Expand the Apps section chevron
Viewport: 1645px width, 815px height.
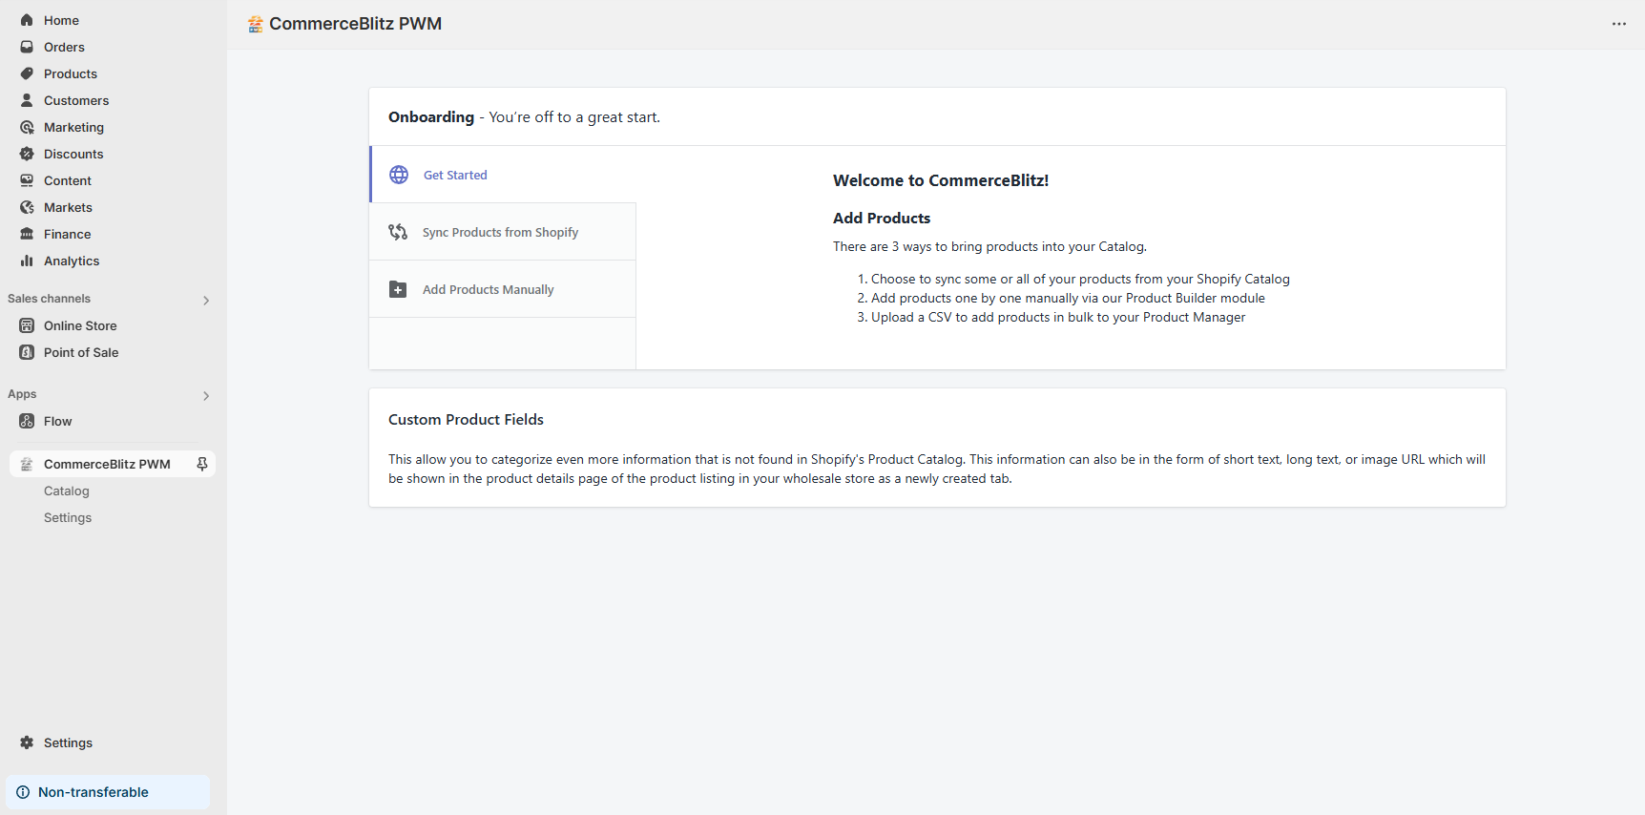coord(206,395)
